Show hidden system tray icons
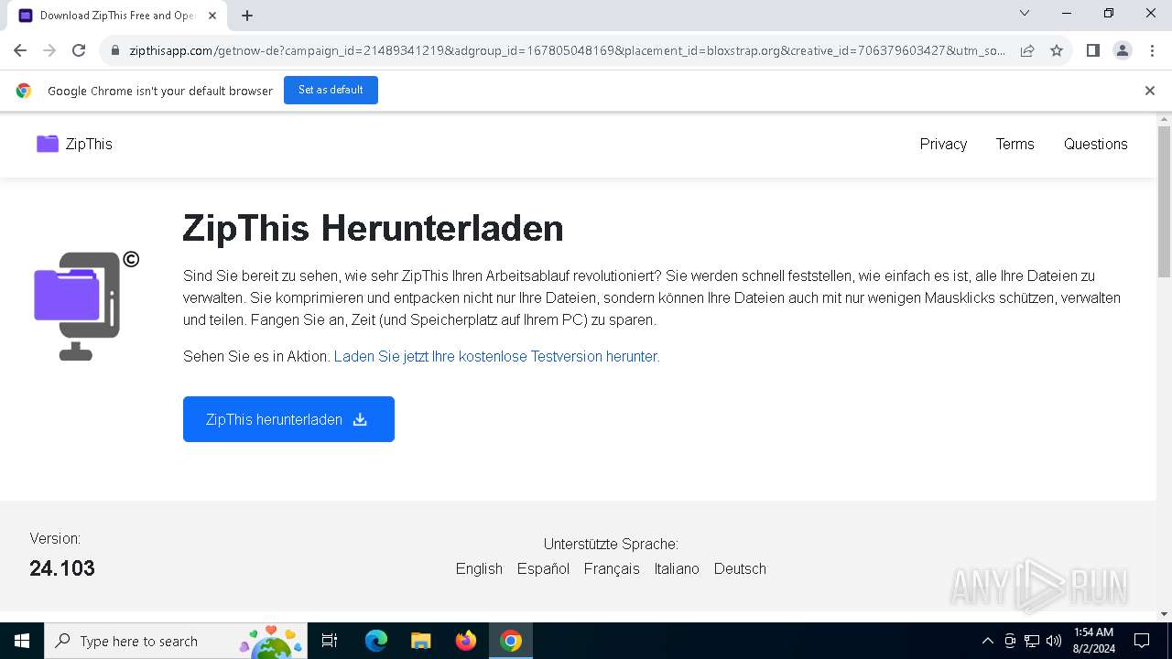The image size is (1172, 659). point(987,641)
